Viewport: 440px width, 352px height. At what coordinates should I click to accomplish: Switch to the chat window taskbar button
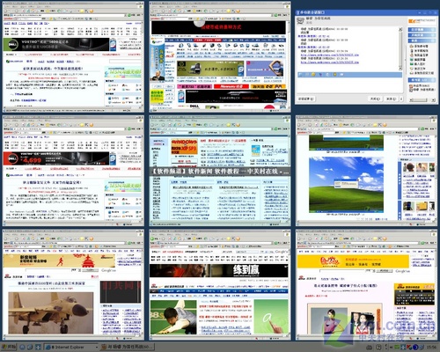pos(127,347)
